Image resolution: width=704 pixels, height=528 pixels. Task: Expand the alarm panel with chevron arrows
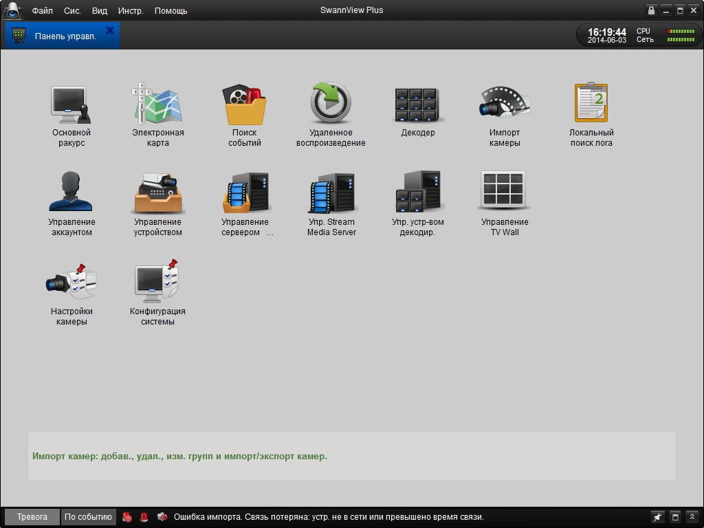(692, 517)
